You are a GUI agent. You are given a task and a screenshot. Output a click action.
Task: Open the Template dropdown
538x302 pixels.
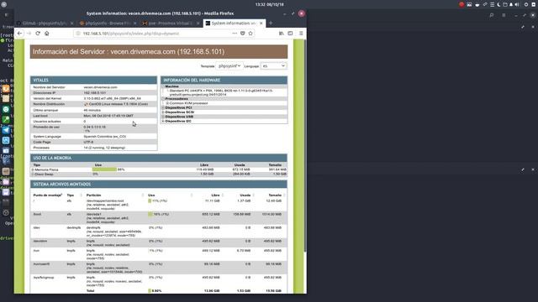[x=229, y=65]
